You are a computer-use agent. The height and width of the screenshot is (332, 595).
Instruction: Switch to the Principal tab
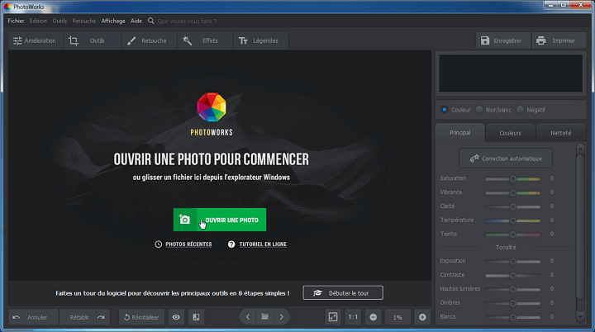460,133
